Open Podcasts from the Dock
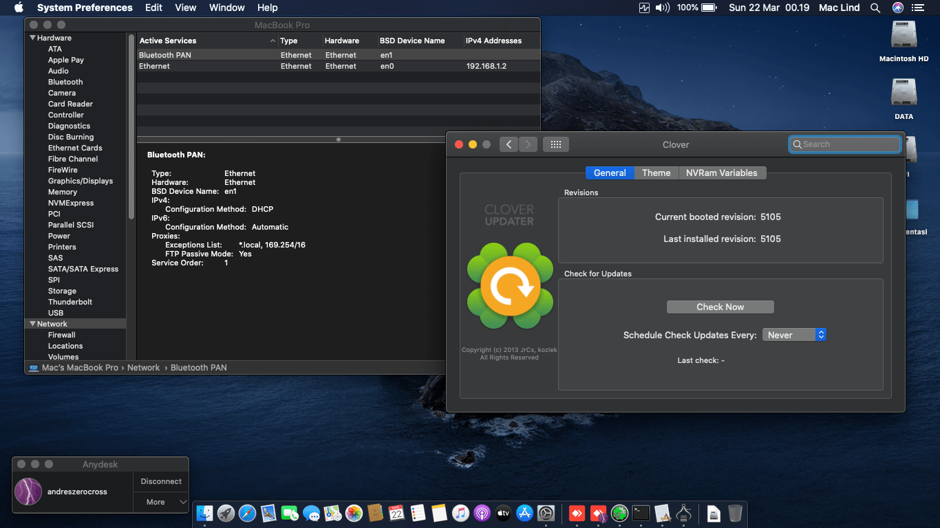Viewport: 940px width, 528px height. click(482, 513)
